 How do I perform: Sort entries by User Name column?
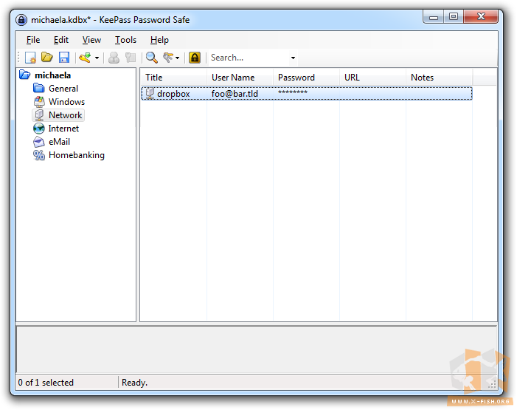click(240, 78)
